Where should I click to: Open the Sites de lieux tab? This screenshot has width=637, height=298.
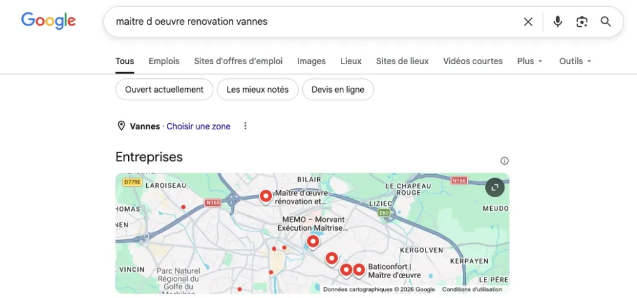(402, 62)
